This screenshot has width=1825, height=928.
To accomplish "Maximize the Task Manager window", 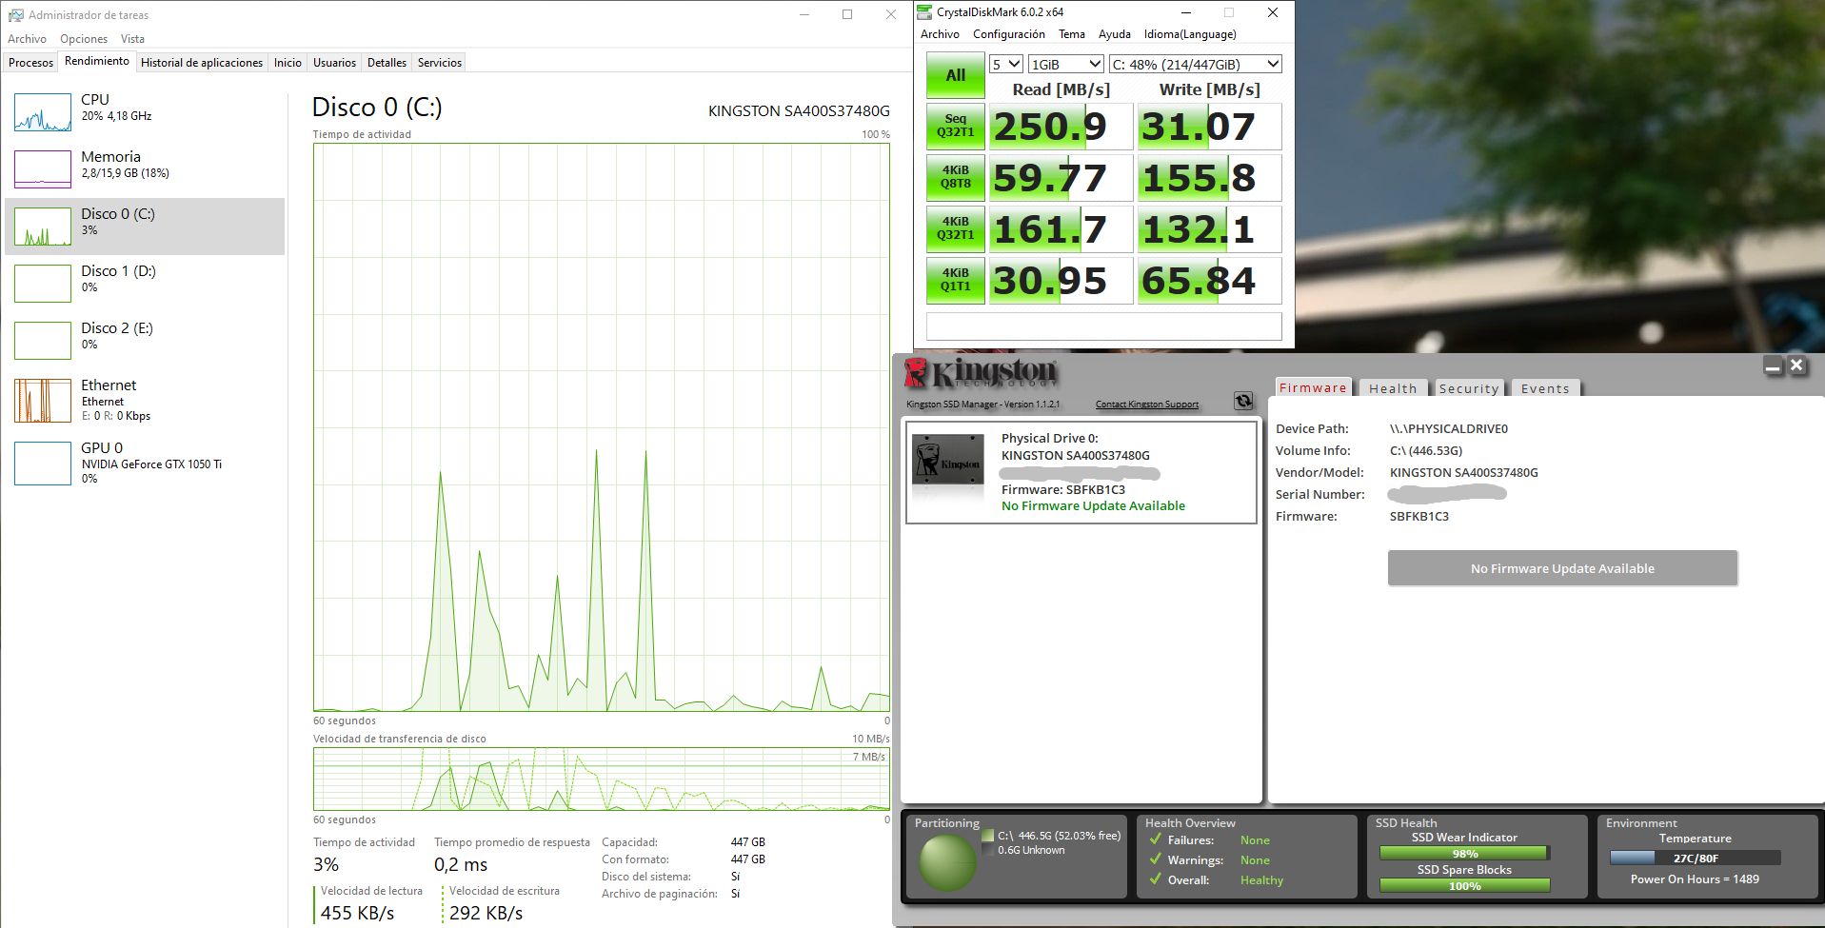I will coord(847,14).
